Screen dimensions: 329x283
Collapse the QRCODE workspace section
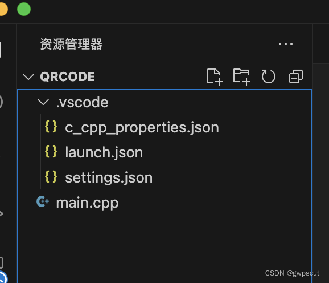(28, 77)
